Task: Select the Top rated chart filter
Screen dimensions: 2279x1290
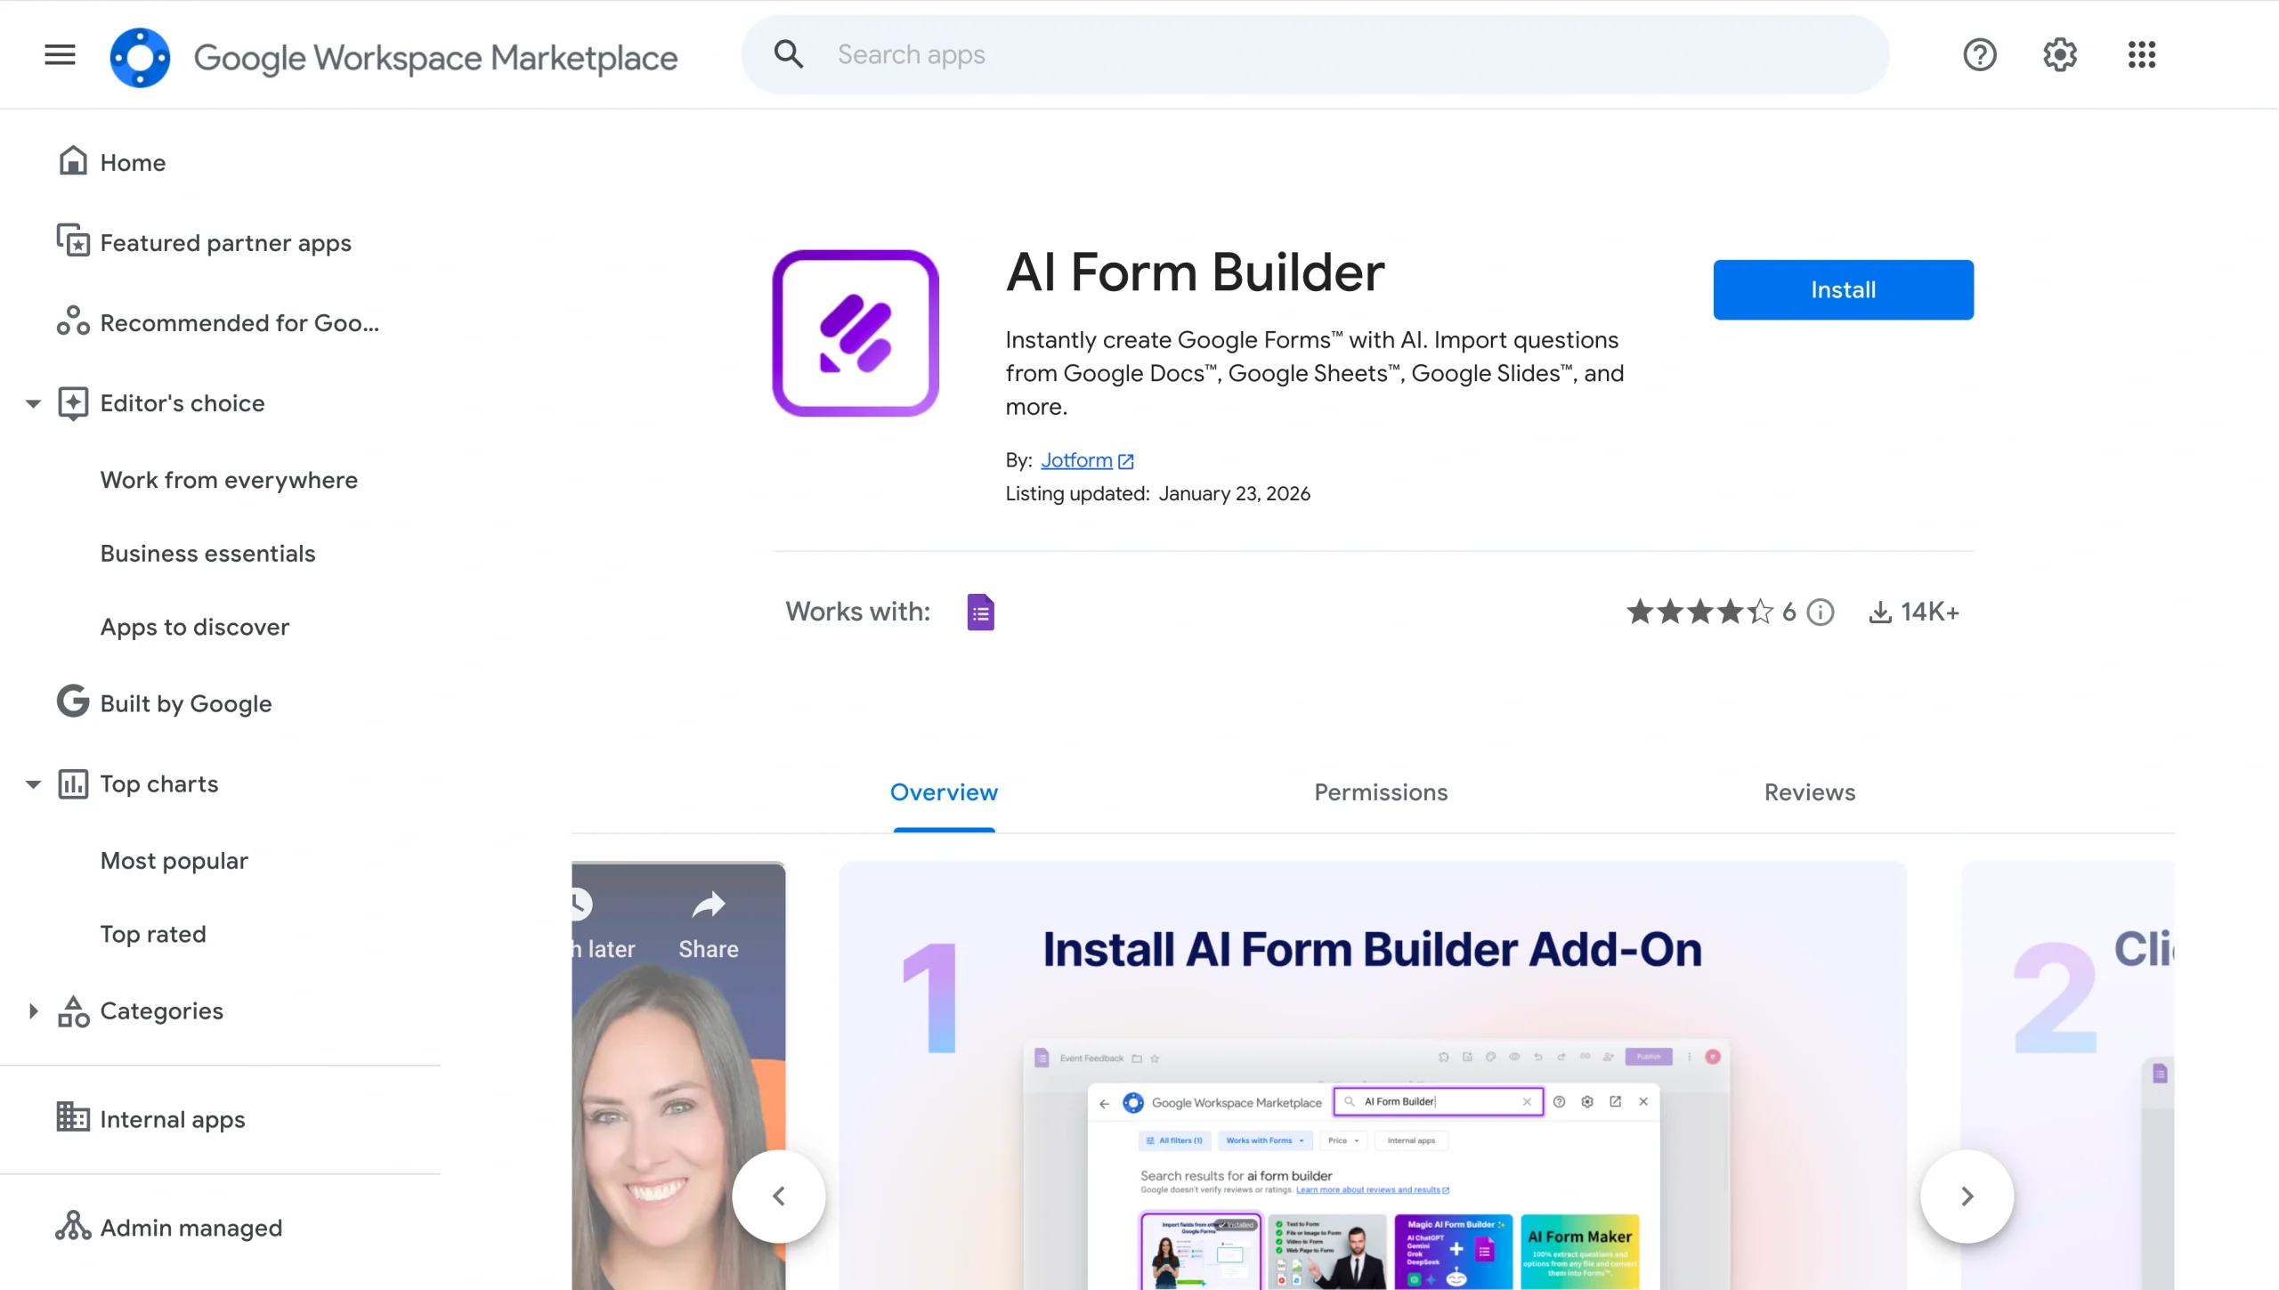Action: pos(153,934)
